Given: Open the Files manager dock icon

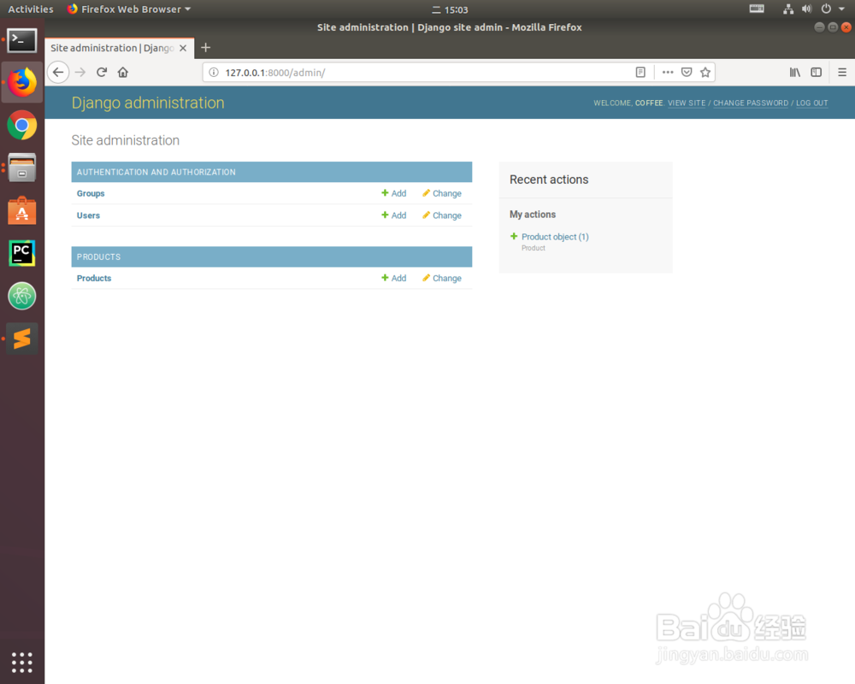Looking at the screenshot, I should (x=22, y=168).
